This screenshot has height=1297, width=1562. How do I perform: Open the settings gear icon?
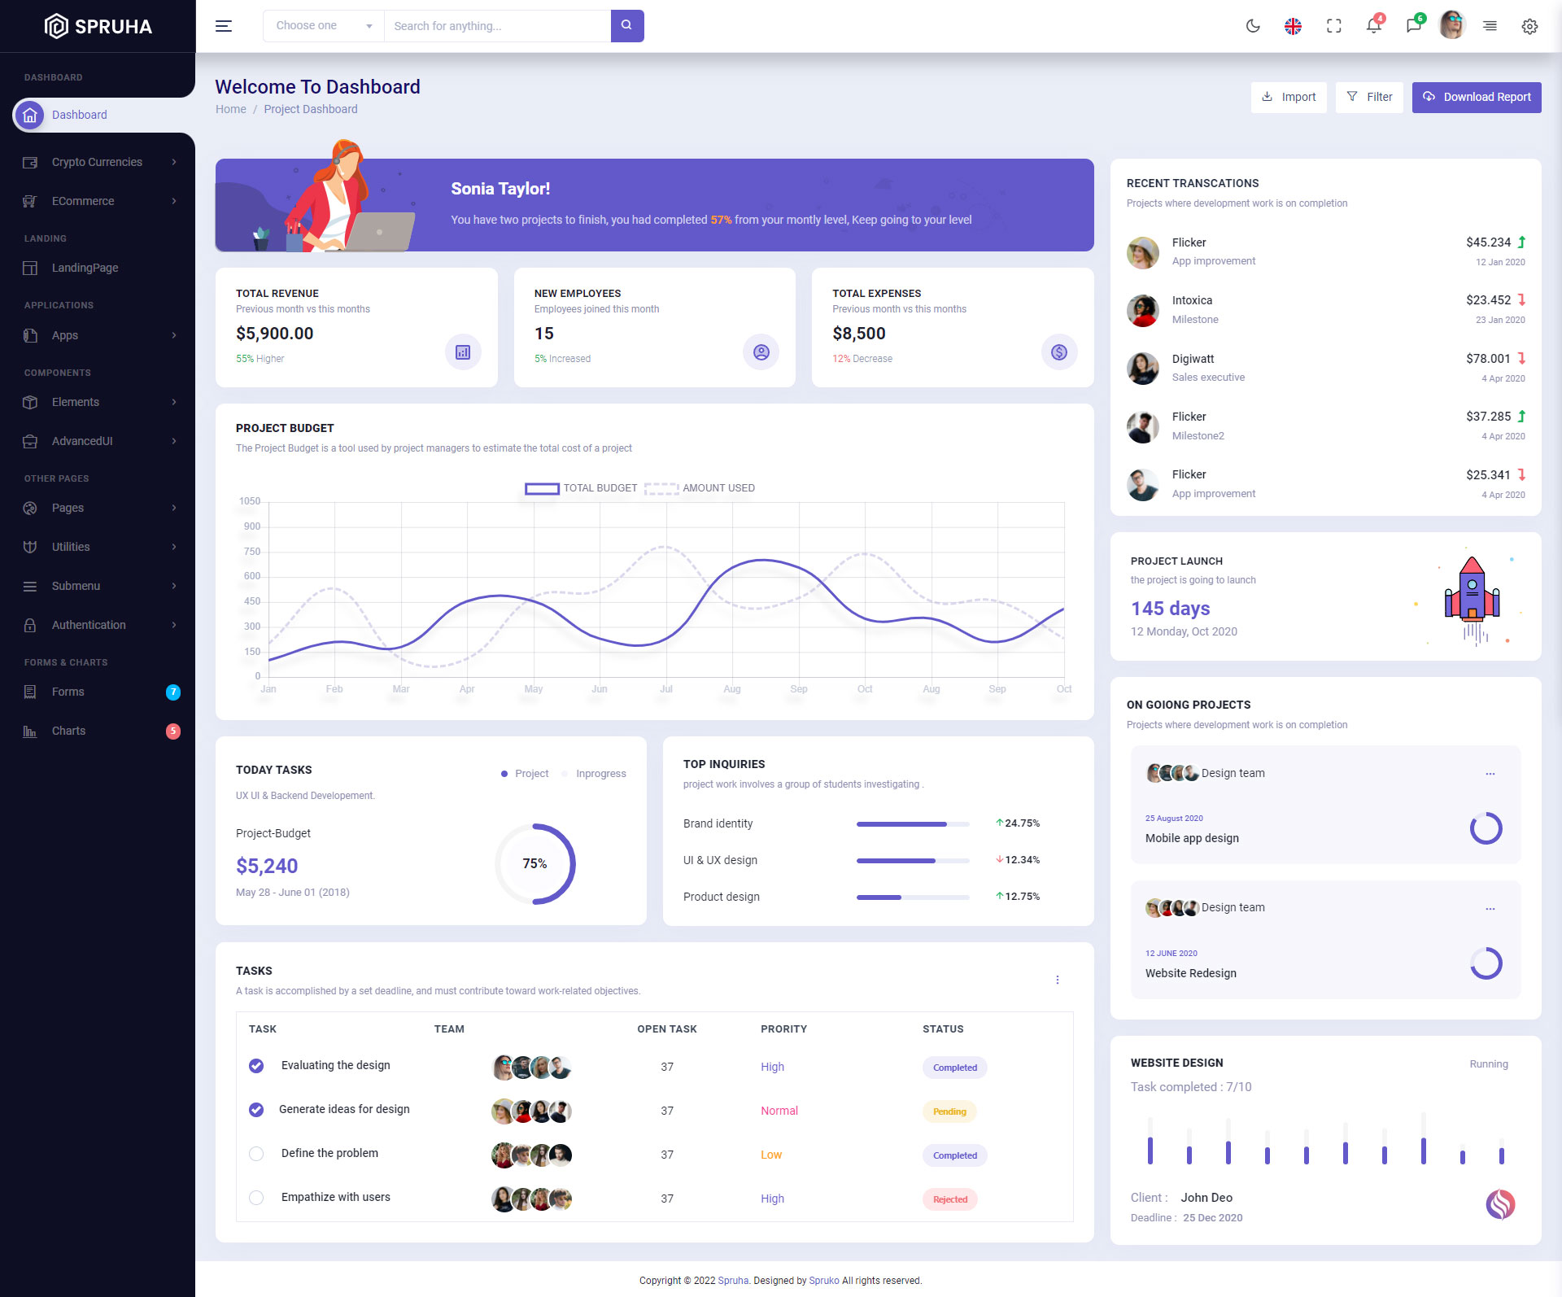[1529, 26]
